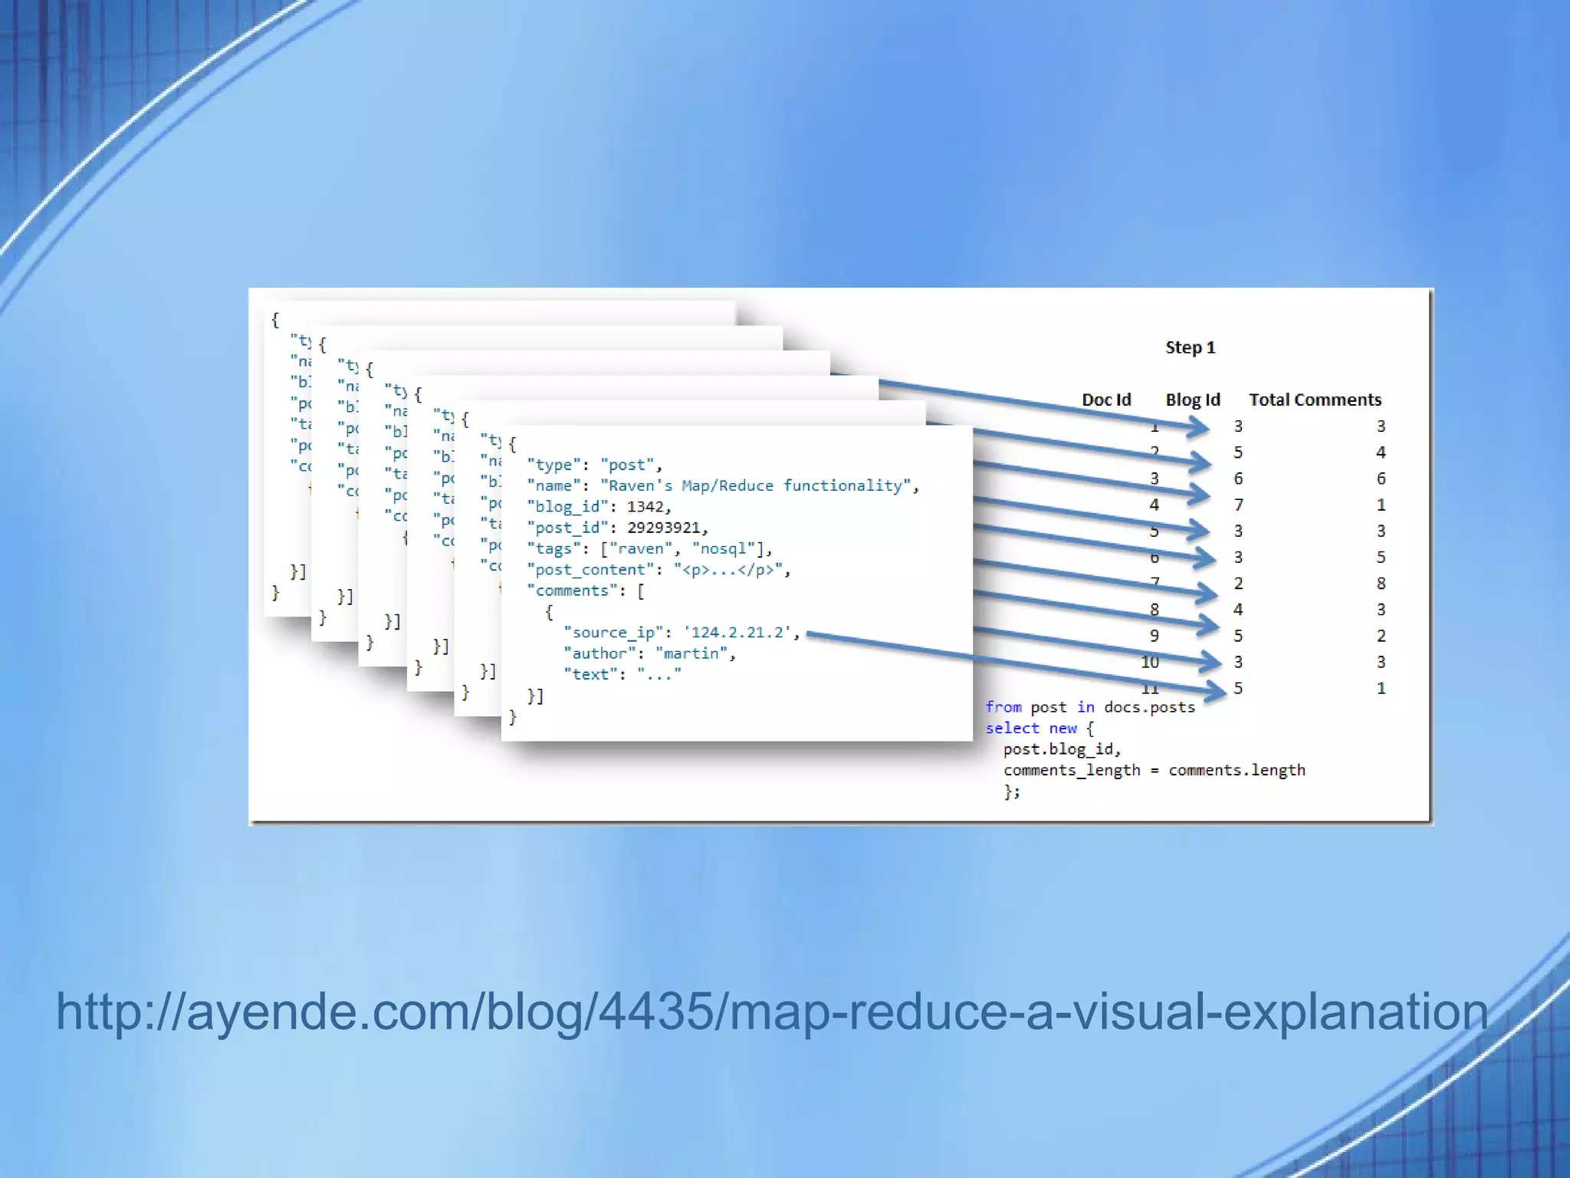
Task: Click the "Step 1" heading
Action: [x=1190, y=347]
